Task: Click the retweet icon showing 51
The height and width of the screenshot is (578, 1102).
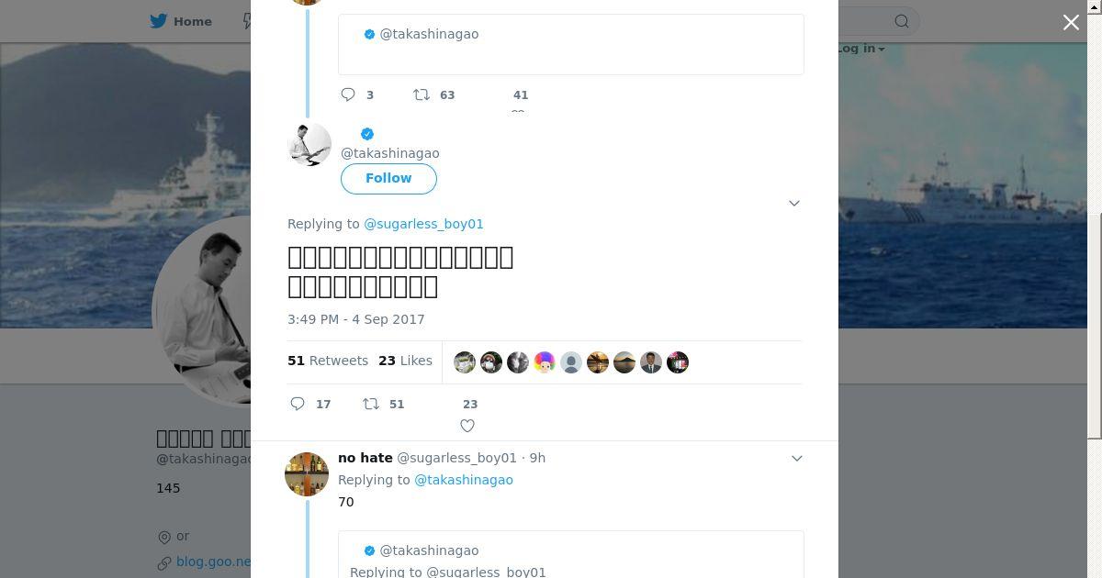Action: pyautogui.click(x=371, y=404)
